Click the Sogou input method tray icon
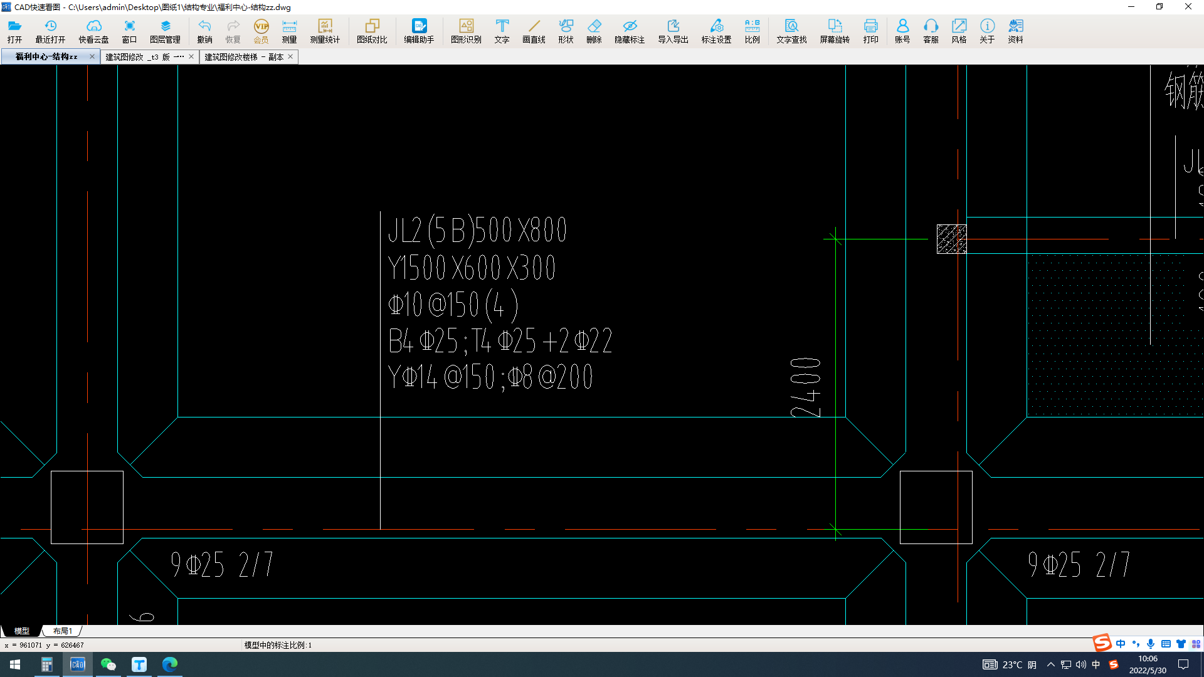Screen dimensions: 1204x677 pos(1114,664)
